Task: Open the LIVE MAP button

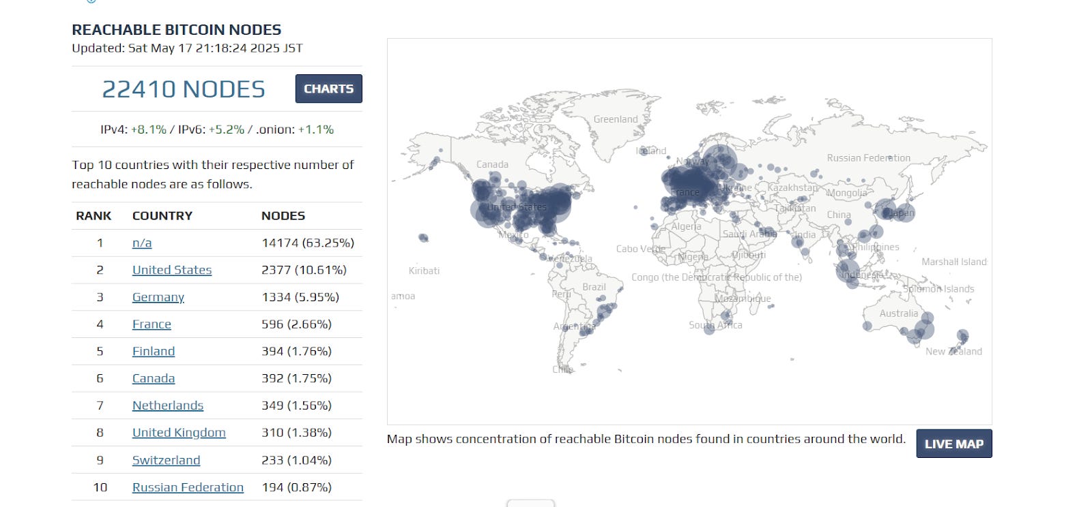Action: 953,444
